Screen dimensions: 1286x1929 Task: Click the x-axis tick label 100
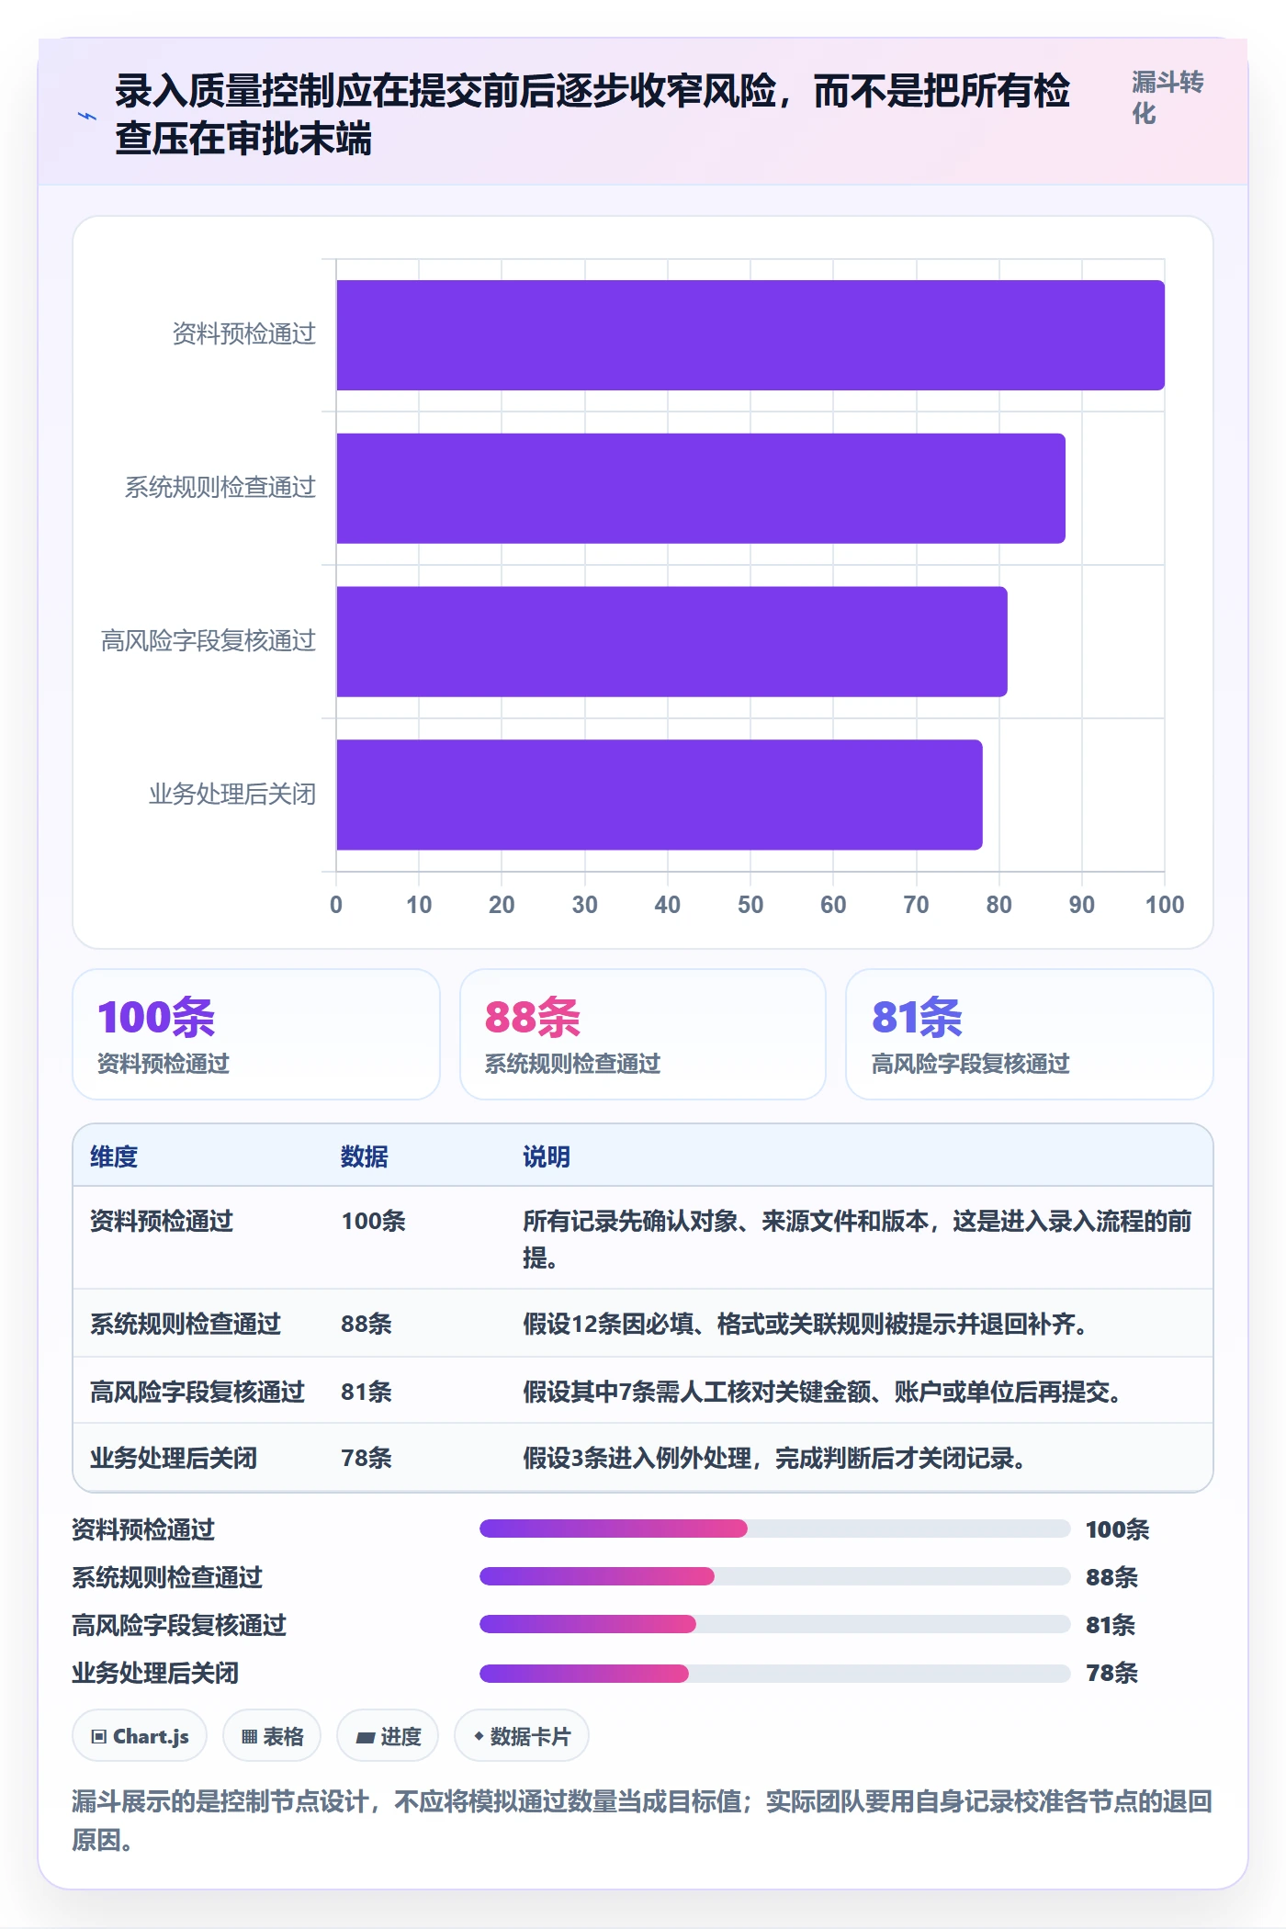coord(1165,905)
